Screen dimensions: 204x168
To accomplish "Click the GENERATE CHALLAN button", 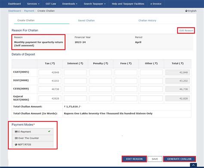I will (x=179, y=159).
